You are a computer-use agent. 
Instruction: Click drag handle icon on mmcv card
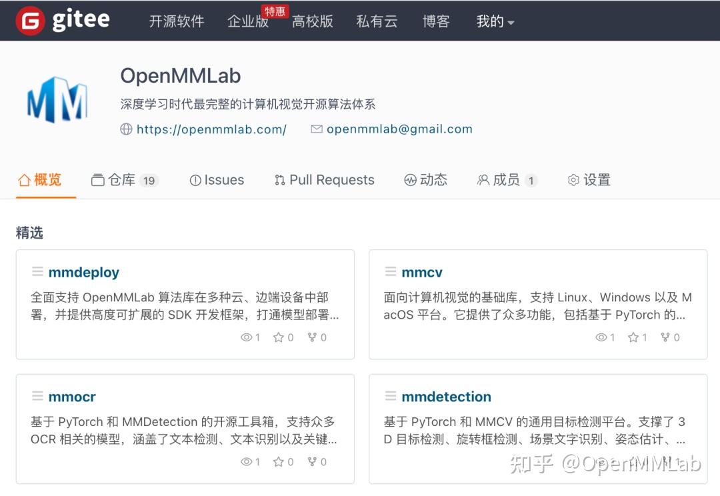click(391, 271)
